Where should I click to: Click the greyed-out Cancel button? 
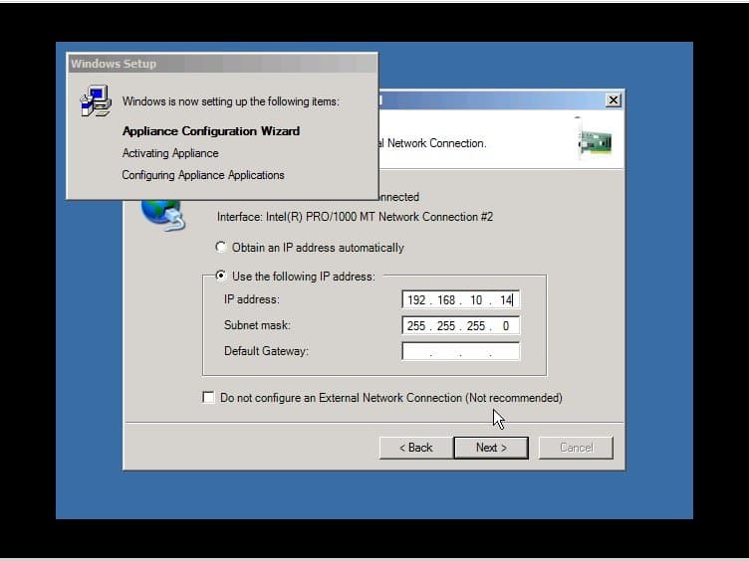(x=576, y=448)
